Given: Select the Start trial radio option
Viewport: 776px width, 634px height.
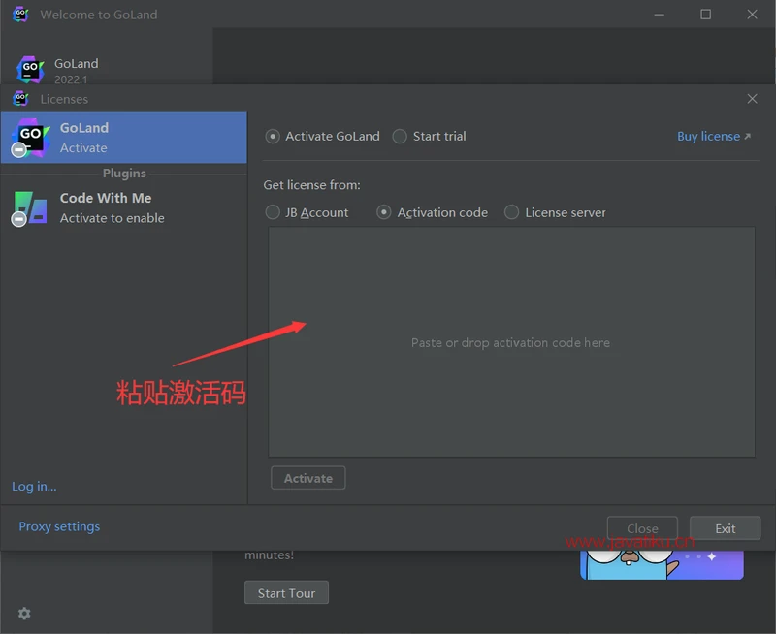Looking at the screenshot, I should coord(400,137).
